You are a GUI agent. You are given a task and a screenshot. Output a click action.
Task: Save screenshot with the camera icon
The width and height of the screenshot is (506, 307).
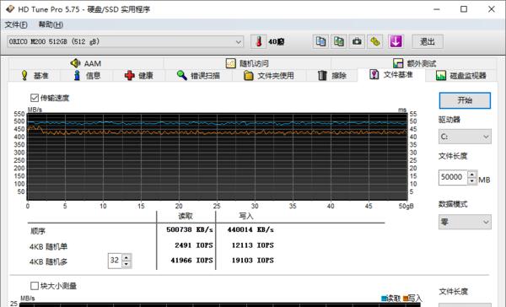pyautogui.click(x=357, y=41)
